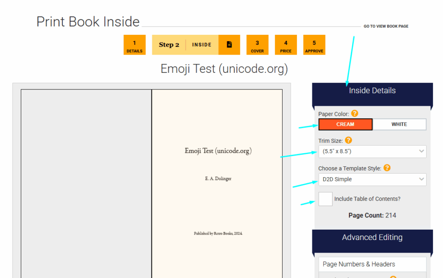This screenshot has height=278, width=443.
Task: Follow the GO TO VIEW BOOK PAGE link
Action: [x=386, y=26]
